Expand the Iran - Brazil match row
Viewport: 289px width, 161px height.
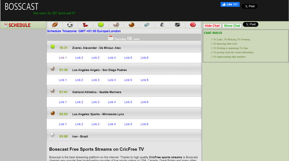[x=124, y=135]
